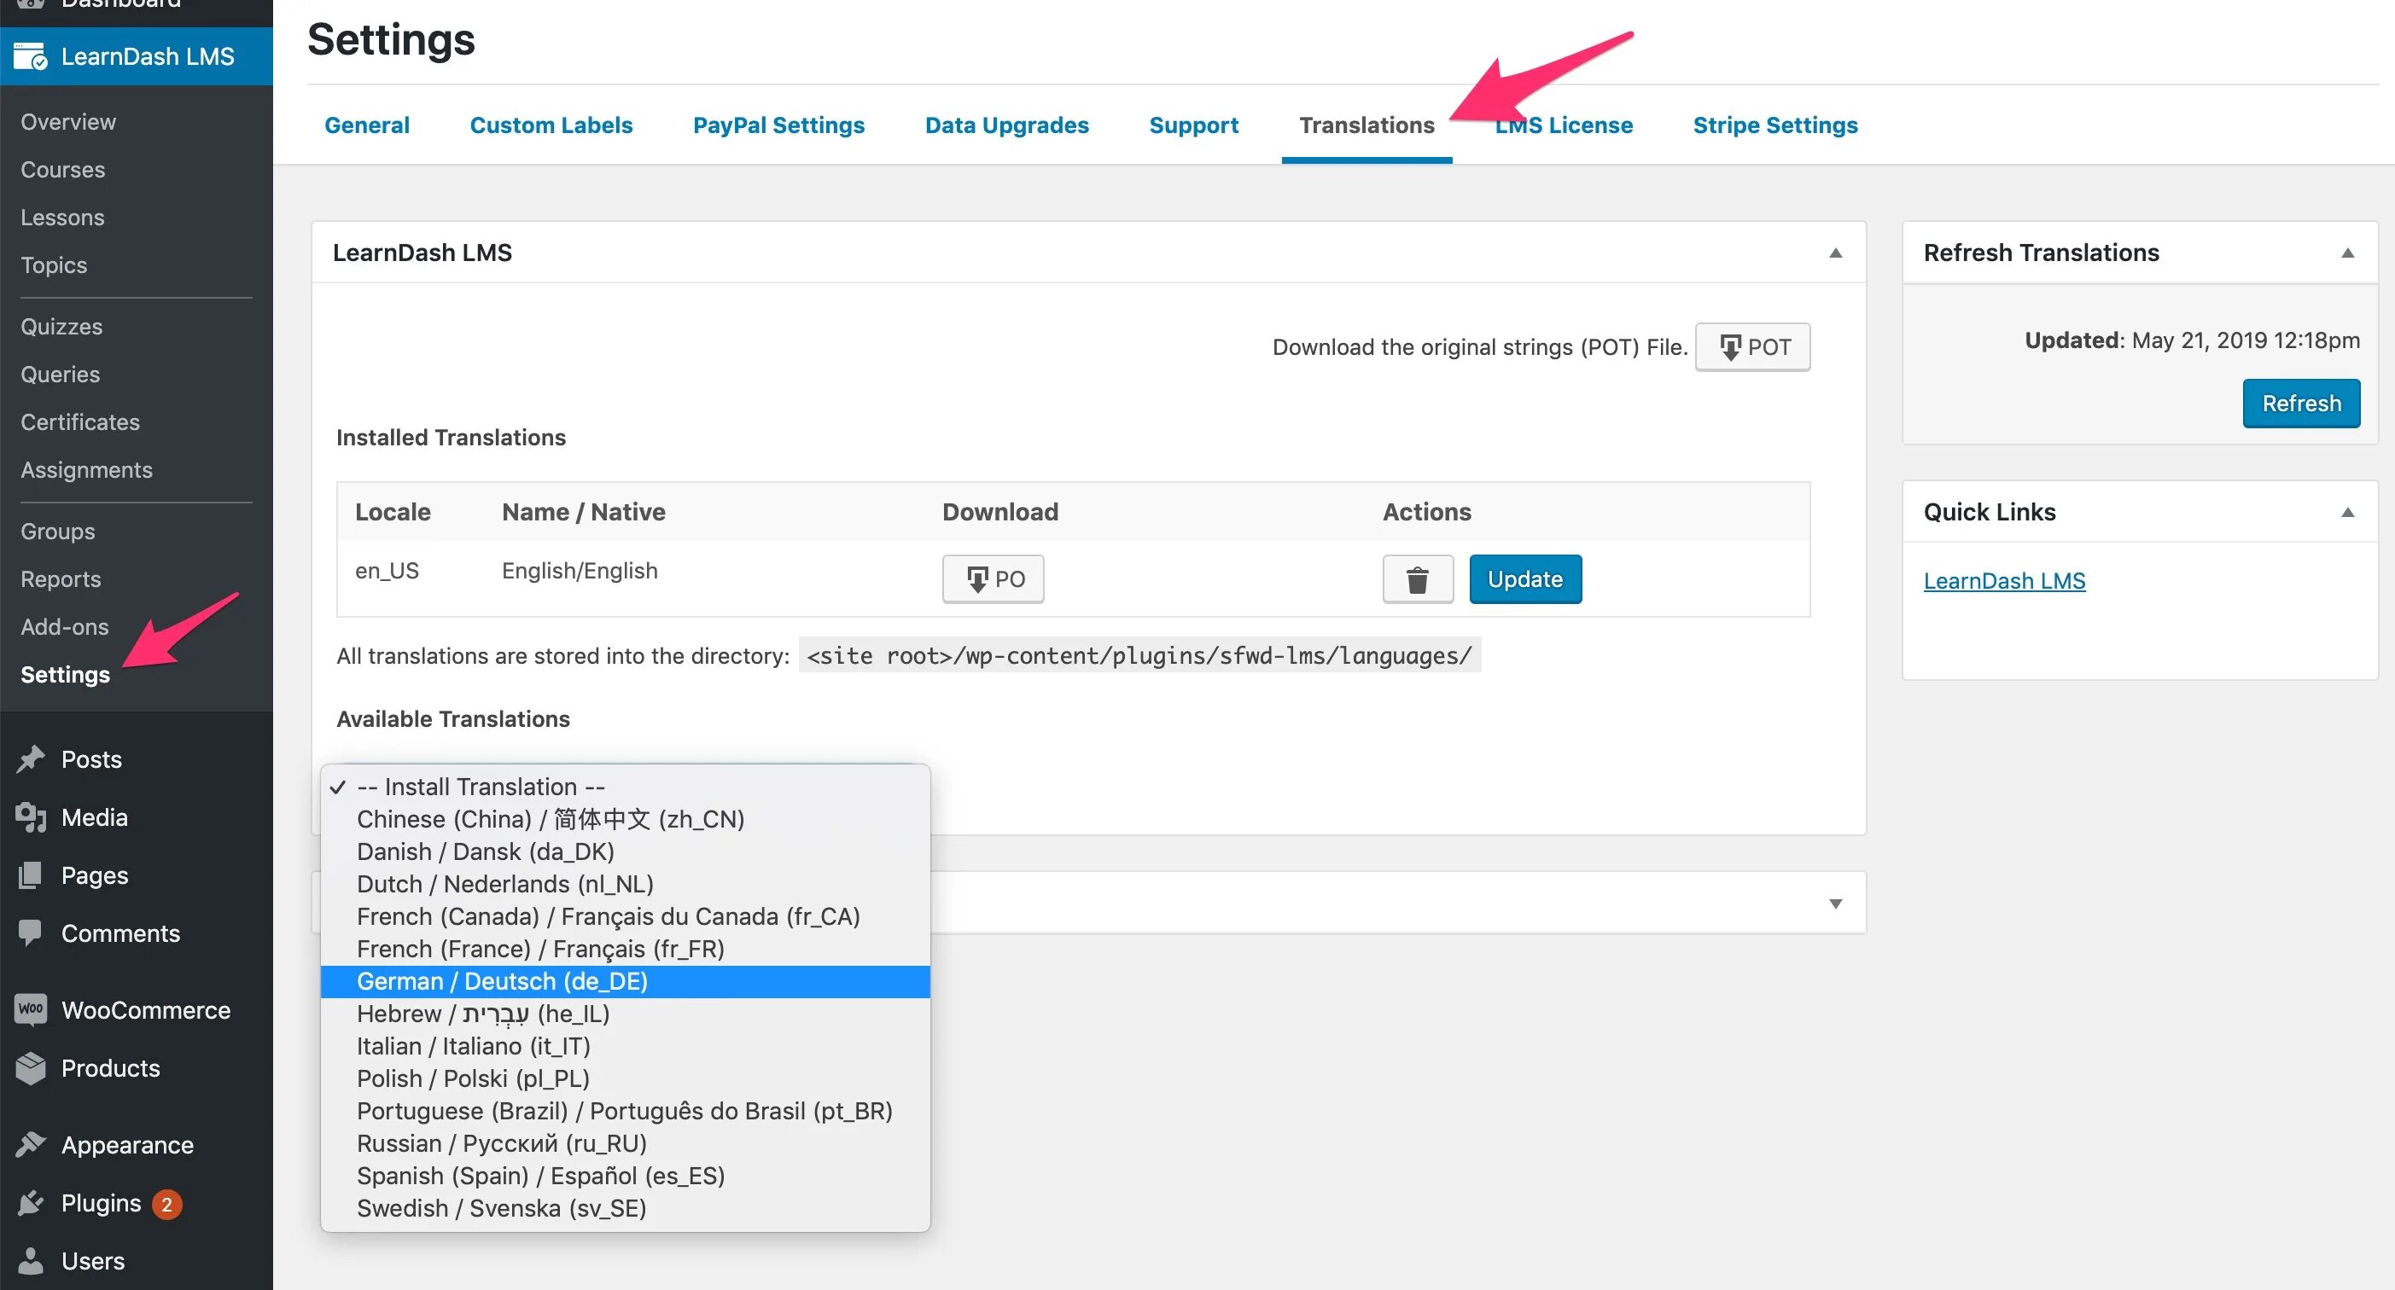Screen dimensions: 2395x1290
Task: Click the Update button for en_US
Action: (x=1524, y=578)
